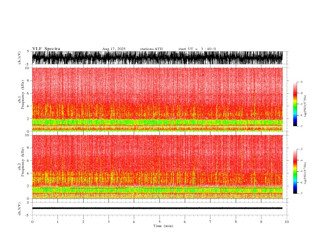Click the "ch.1 Frequency (kHz)" axis label

[x=21, y=94]
